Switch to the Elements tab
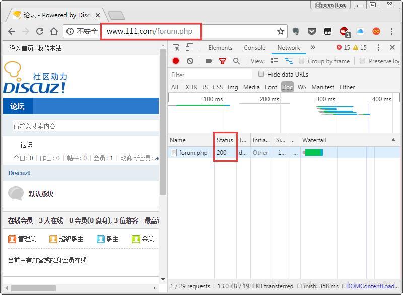 click(x=220, y=48)
